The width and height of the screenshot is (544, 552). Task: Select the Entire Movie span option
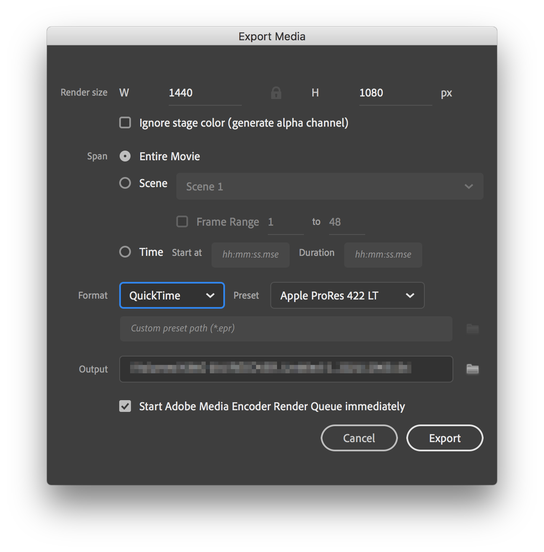pyautogui.click(x=125, y=156)
